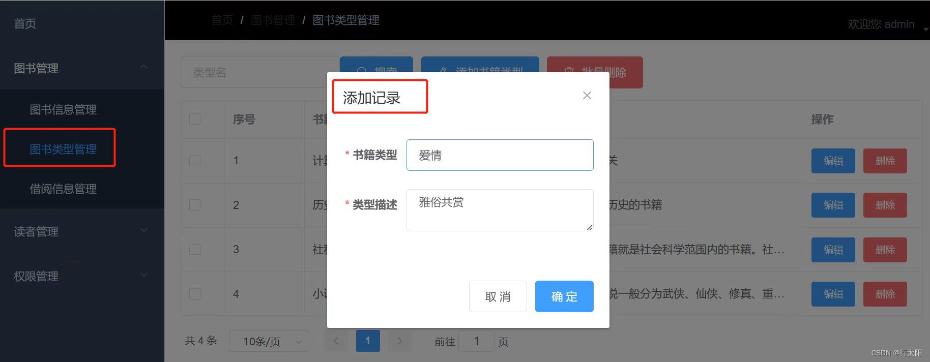Collapse the 图书管理 sidebar menu

point(144,67)
